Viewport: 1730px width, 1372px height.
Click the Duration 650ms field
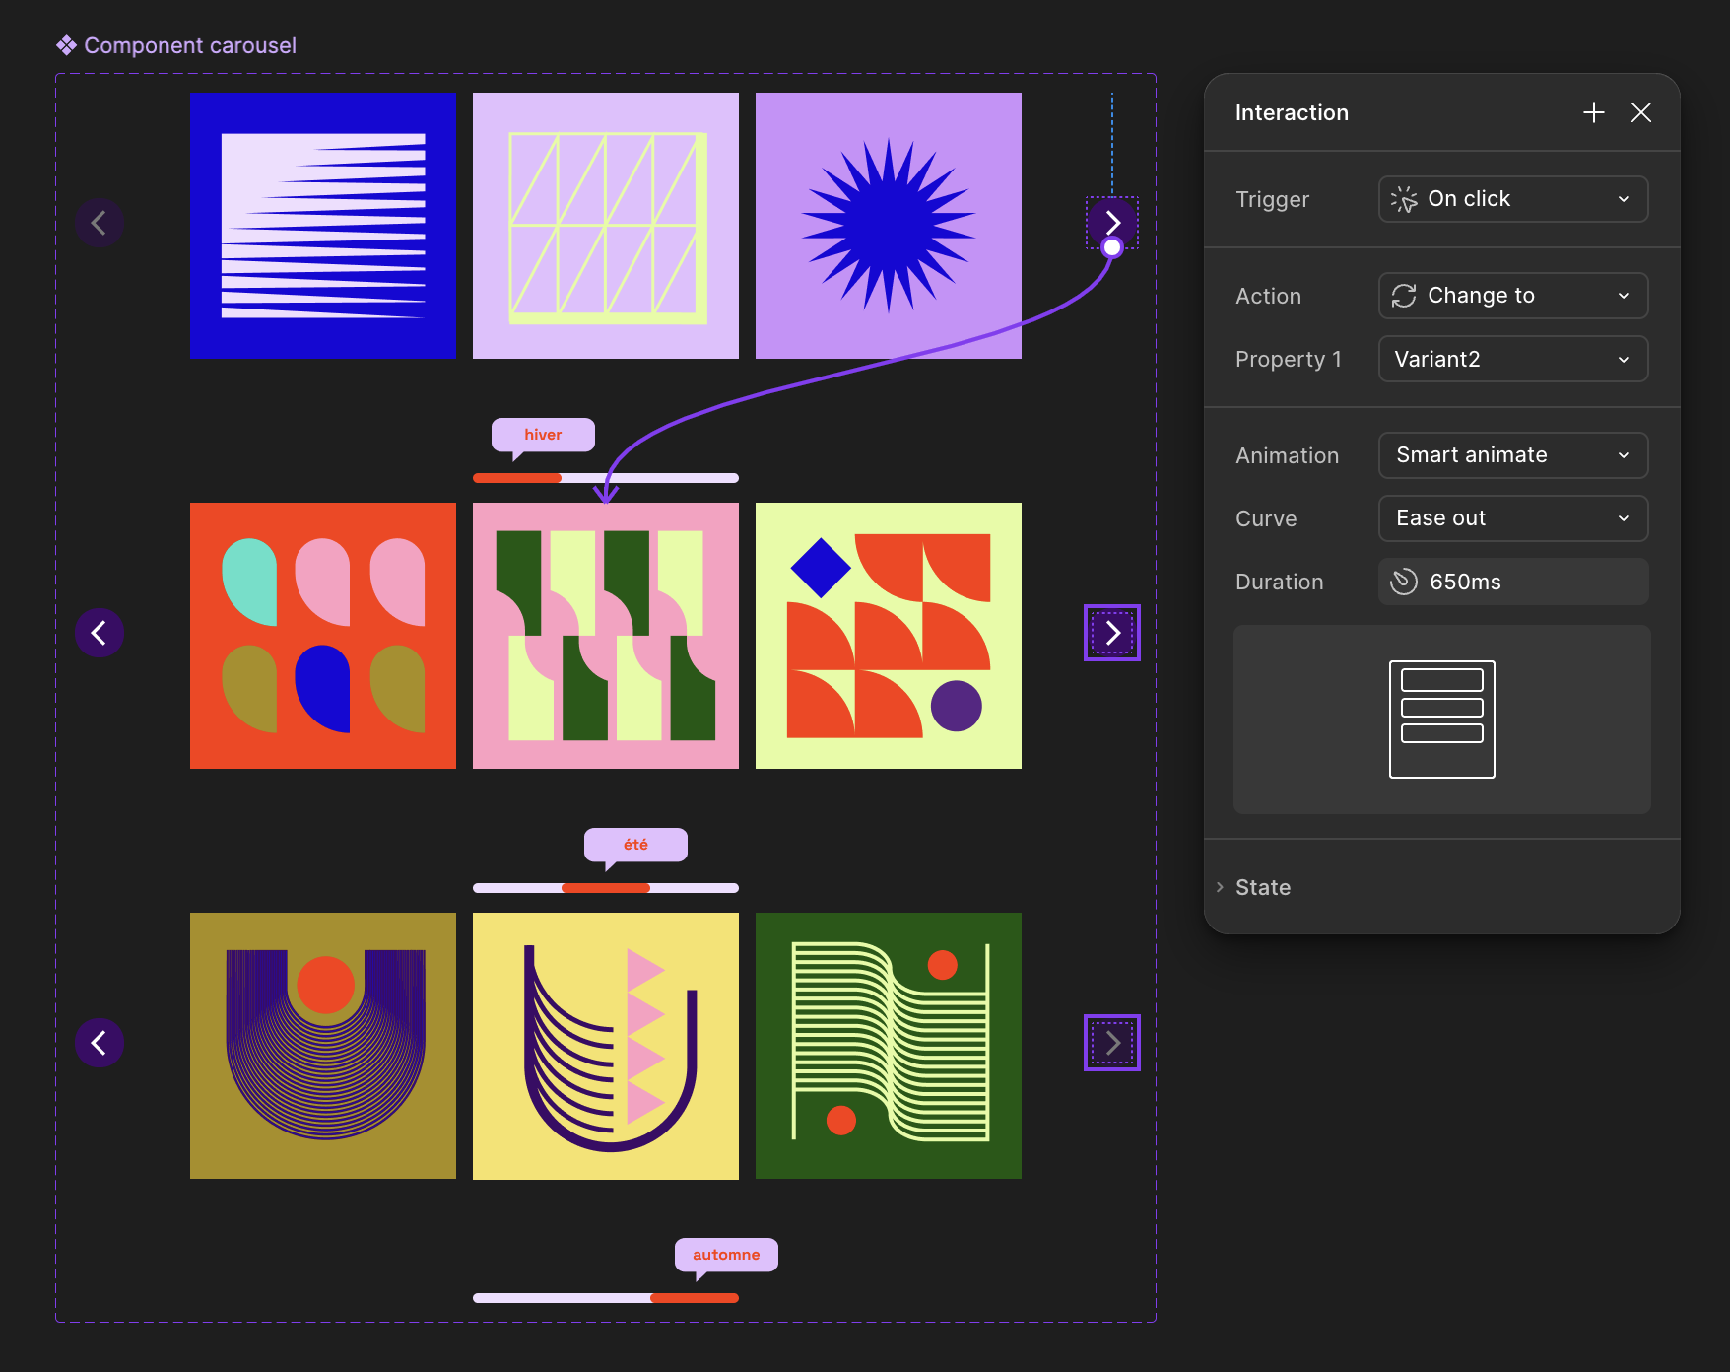tap(1512, 582)
